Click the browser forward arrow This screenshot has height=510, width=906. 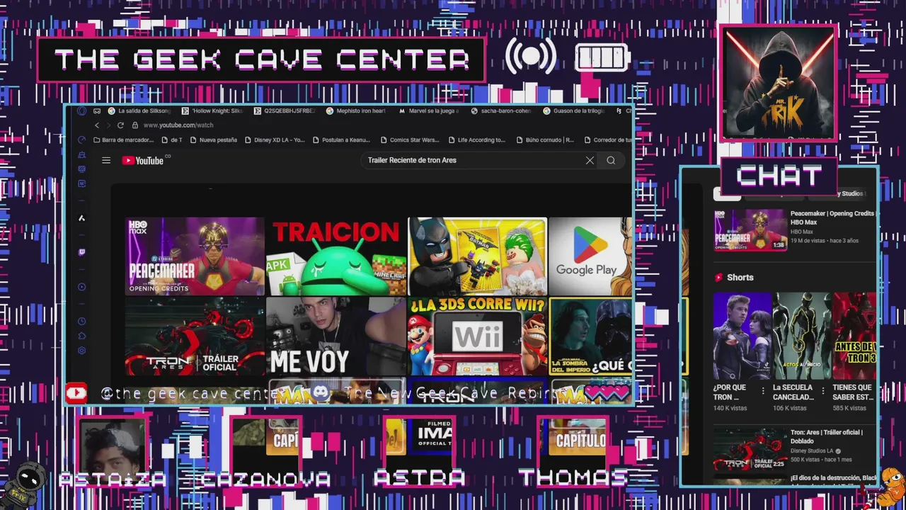[x=108, y=125]
